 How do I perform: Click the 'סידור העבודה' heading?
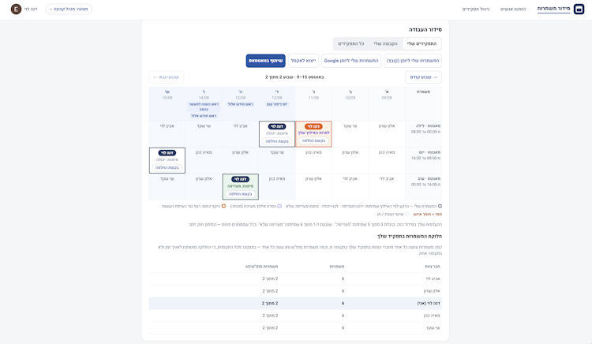425,29
